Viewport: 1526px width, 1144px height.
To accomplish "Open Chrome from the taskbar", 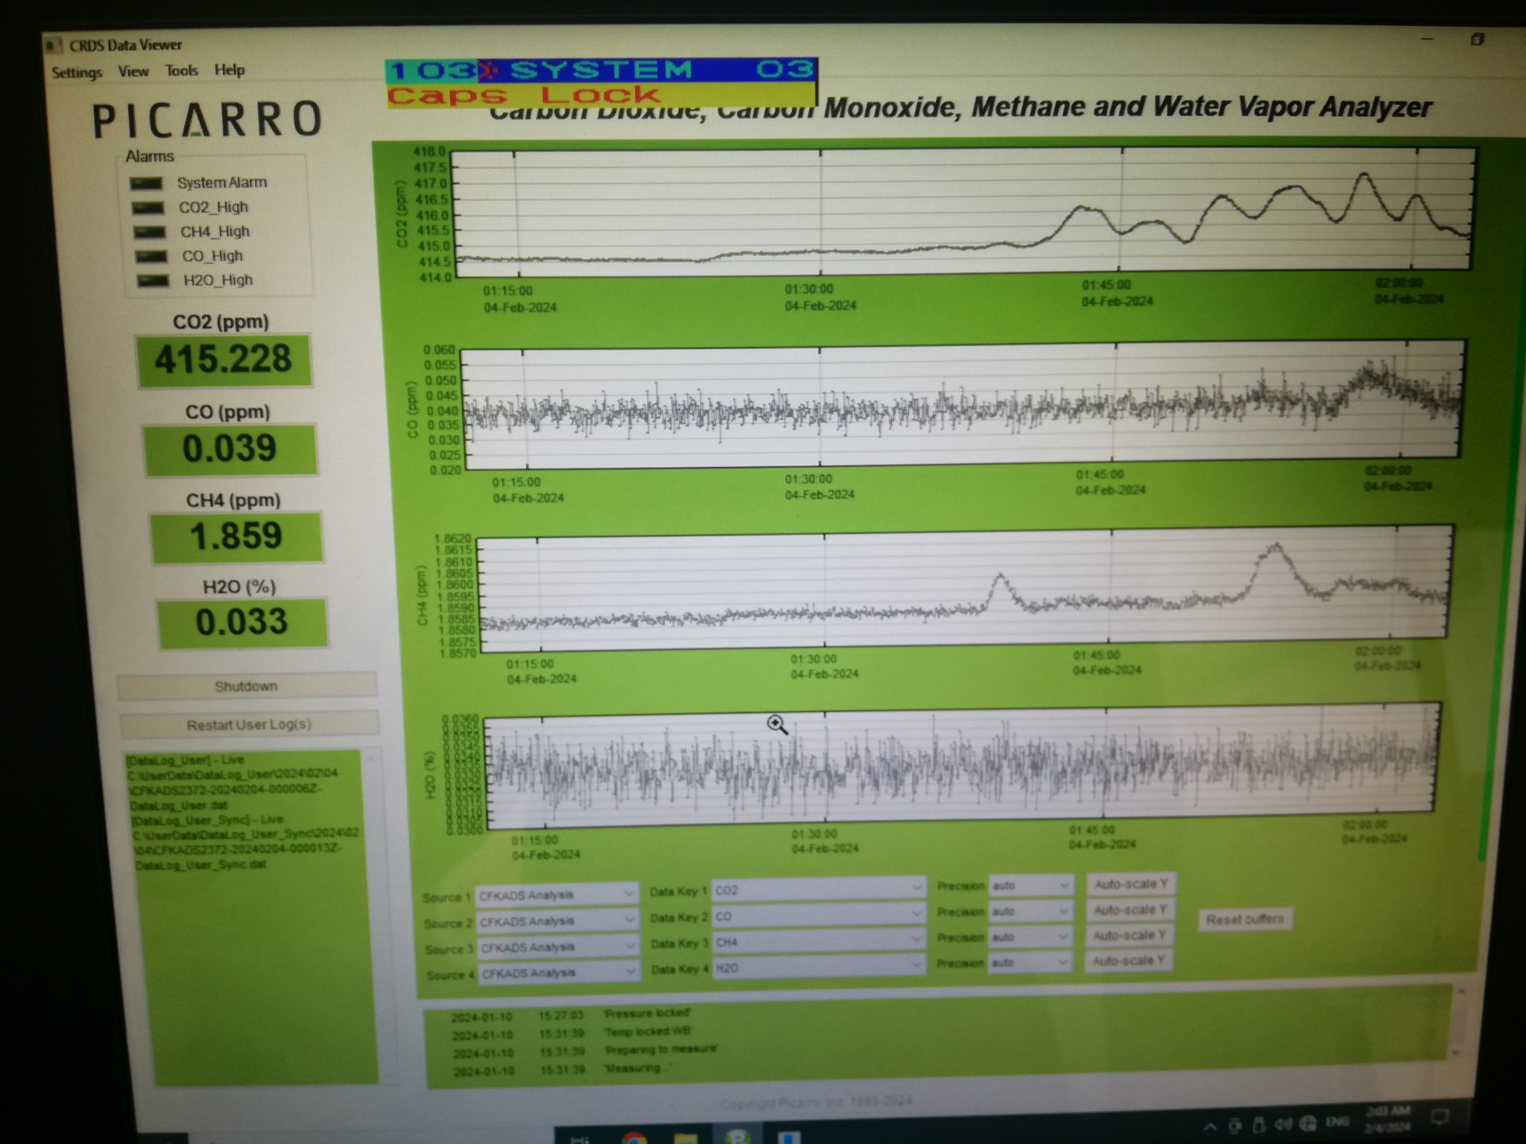I will pyautogui.click(x=634, y=1137).
